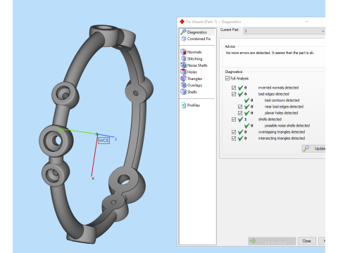Open the Noise Shells fix page
The width and height of the screenshot is (338, 253).
coord(194,65)
